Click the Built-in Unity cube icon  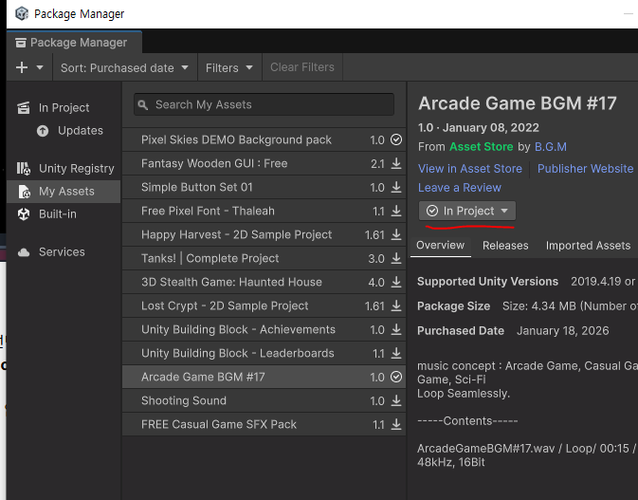click(24, 214)
